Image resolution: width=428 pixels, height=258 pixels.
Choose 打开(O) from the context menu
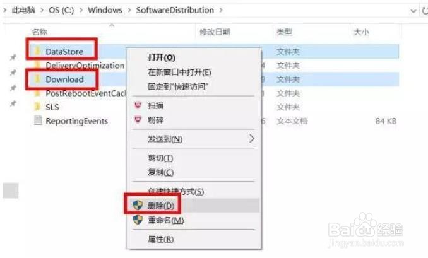point(162,57)
